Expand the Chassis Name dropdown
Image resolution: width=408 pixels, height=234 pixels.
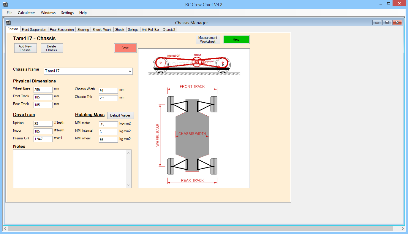coord(130,71)
